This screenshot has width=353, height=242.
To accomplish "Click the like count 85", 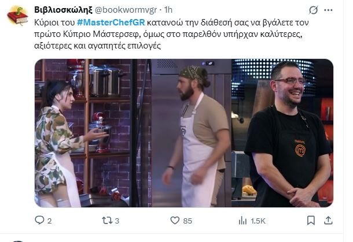I will 187,221.
